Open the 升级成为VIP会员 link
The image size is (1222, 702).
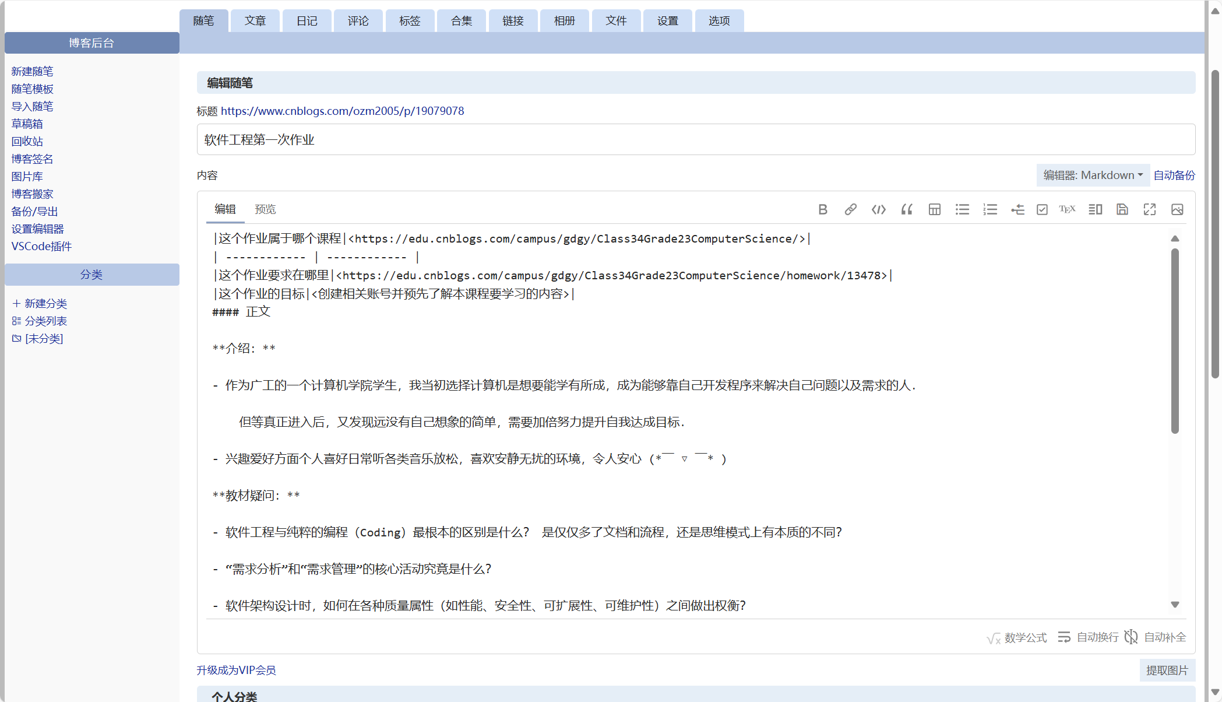[x=236, y=670]
